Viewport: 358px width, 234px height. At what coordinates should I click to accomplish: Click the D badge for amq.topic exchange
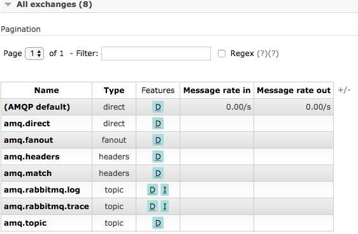pos(158,223)
